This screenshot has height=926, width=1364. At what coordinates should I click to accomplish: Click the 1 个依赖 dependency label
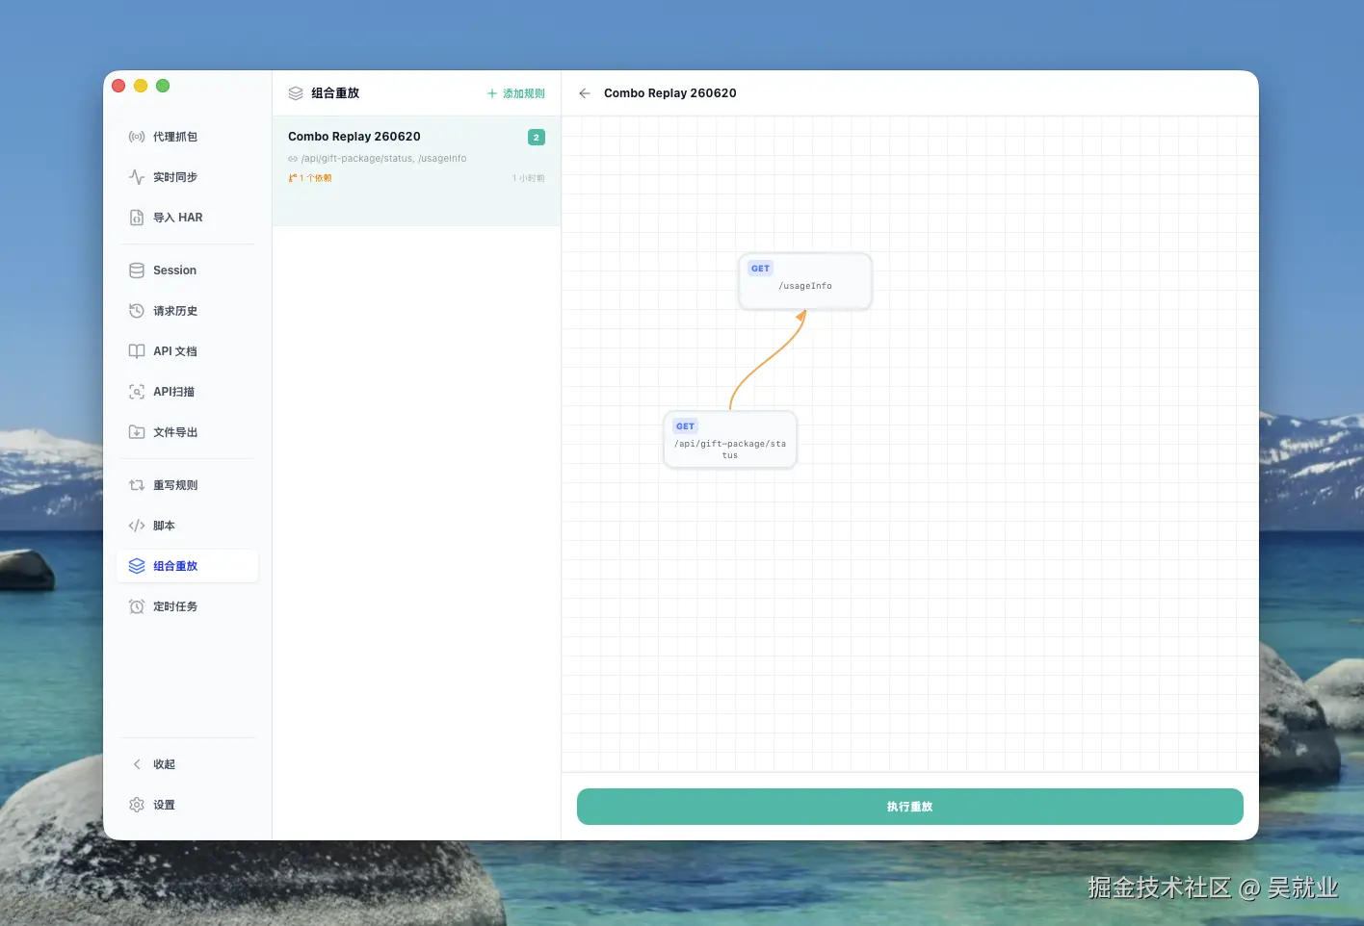coord(310,178)
